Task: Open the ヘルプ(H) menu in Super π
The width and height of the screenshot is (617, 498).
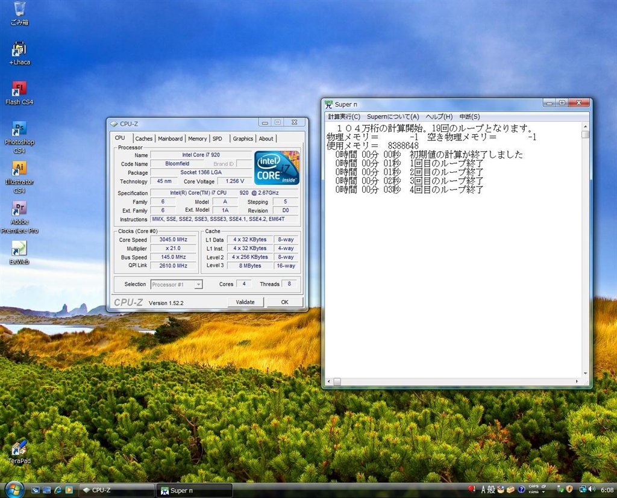Action: coord(439,116)
